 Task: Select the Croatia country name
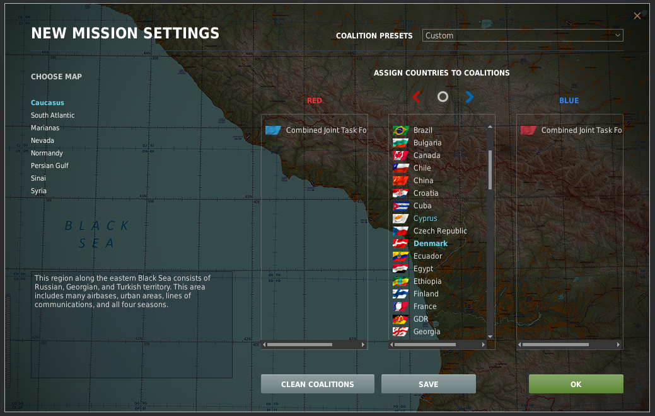pyautogui.click(x=426, y=193)
